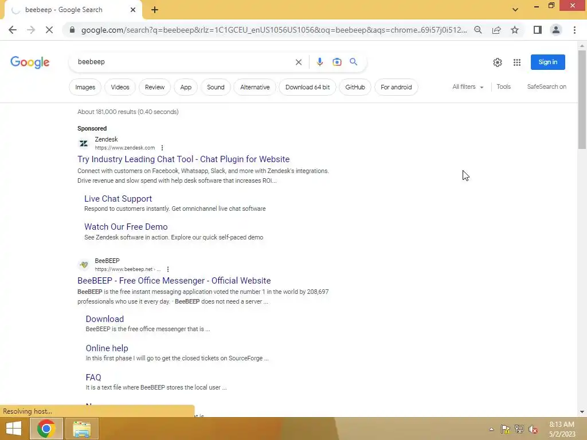Select the Review filter chip
This screenshot has height=440, width=587.
coord(155,87)
